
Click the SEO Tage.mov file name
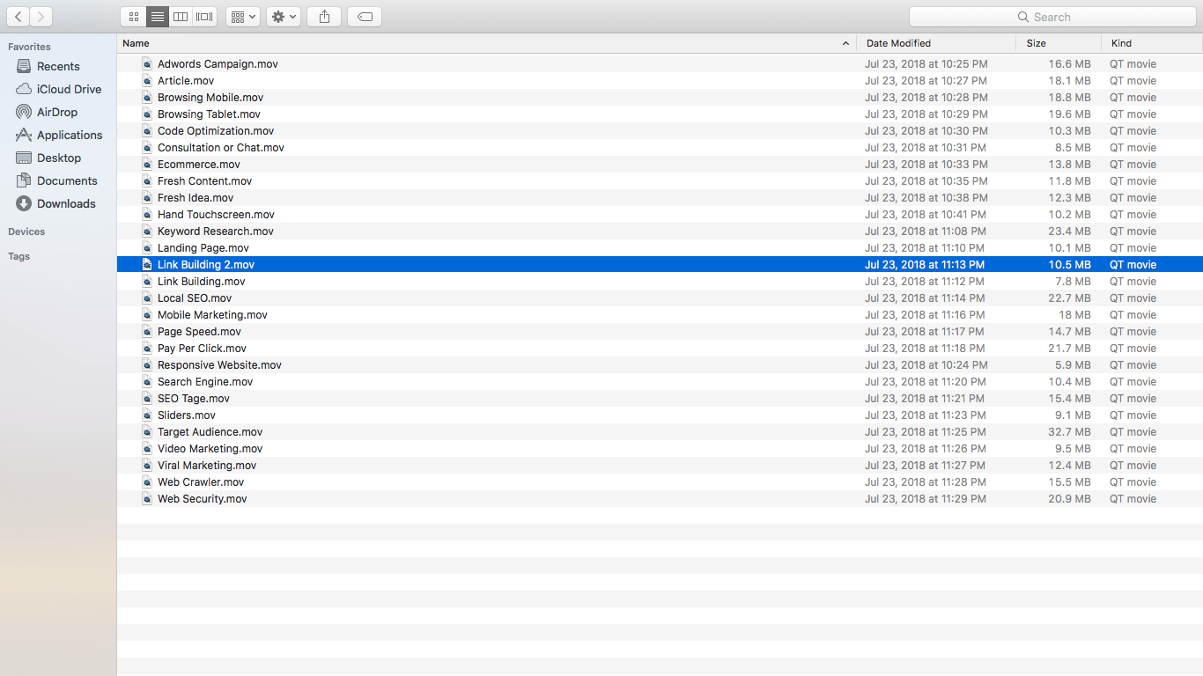(194, 399)
